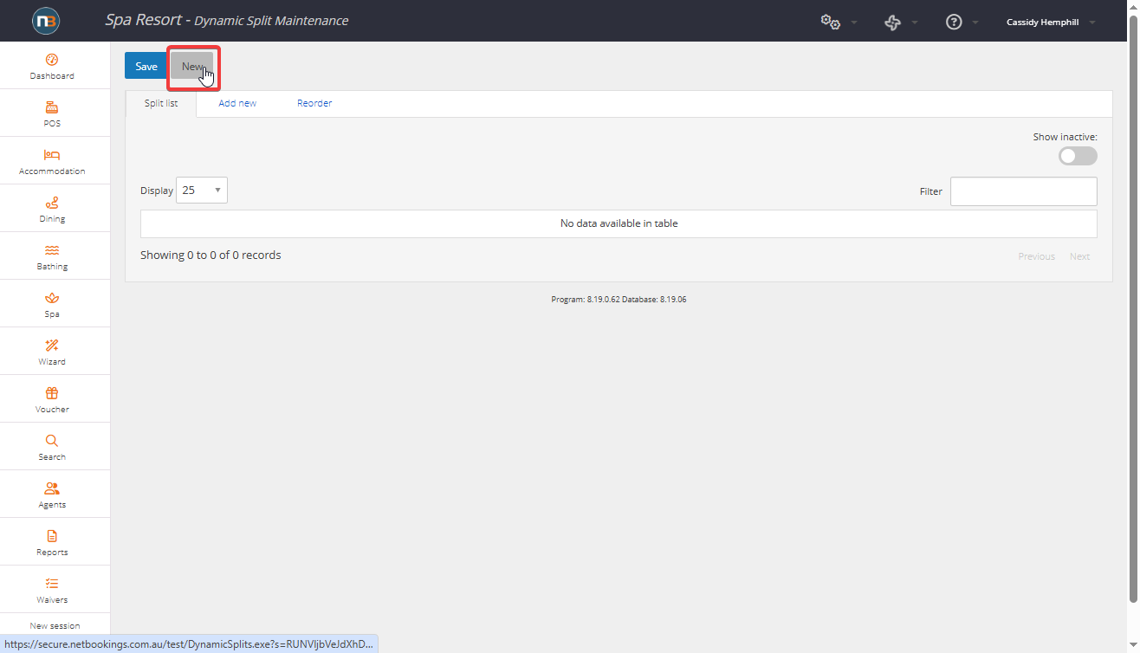
Task: Open the Agents sidebar icon
Action: click(52, 488)
